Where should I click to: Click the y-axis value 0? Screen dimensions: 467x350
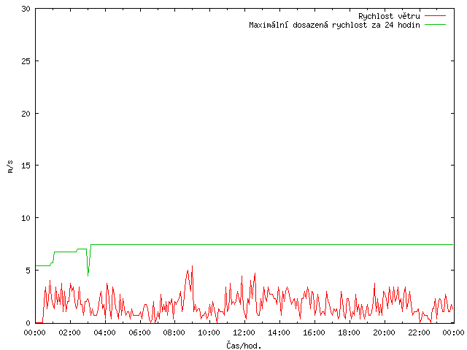tap(28, 323)
